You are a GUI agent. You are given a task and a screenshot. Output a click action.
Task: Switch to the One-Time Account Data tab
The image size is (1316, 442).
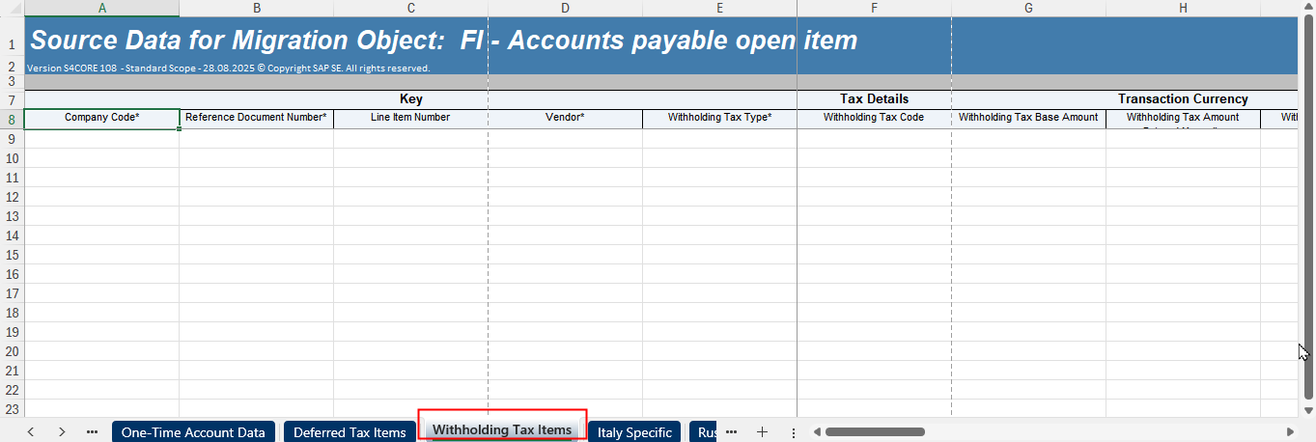193,432
